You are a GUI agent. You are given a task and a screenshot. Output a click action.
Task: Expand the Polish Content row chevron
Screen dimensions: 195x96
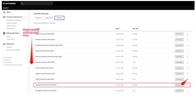tap(187, 51)
